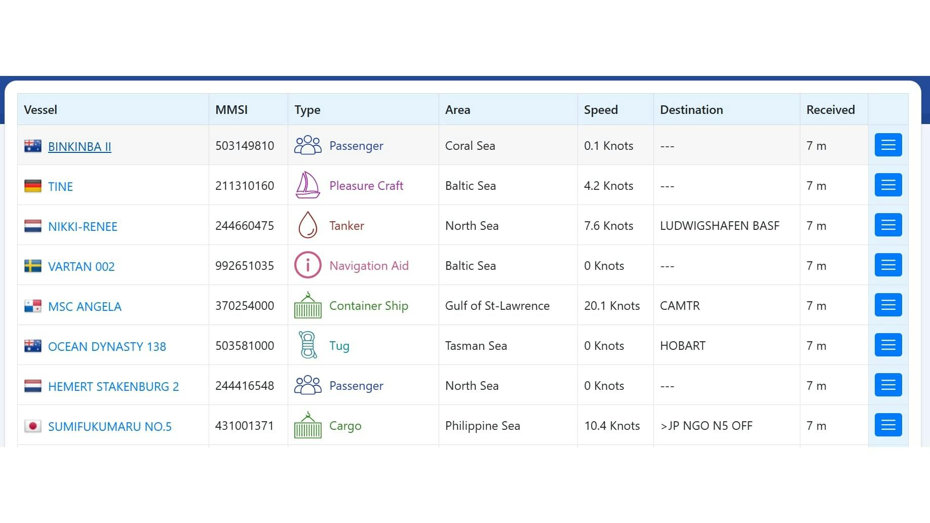Click the Container Ship type label

pos(369,306)
